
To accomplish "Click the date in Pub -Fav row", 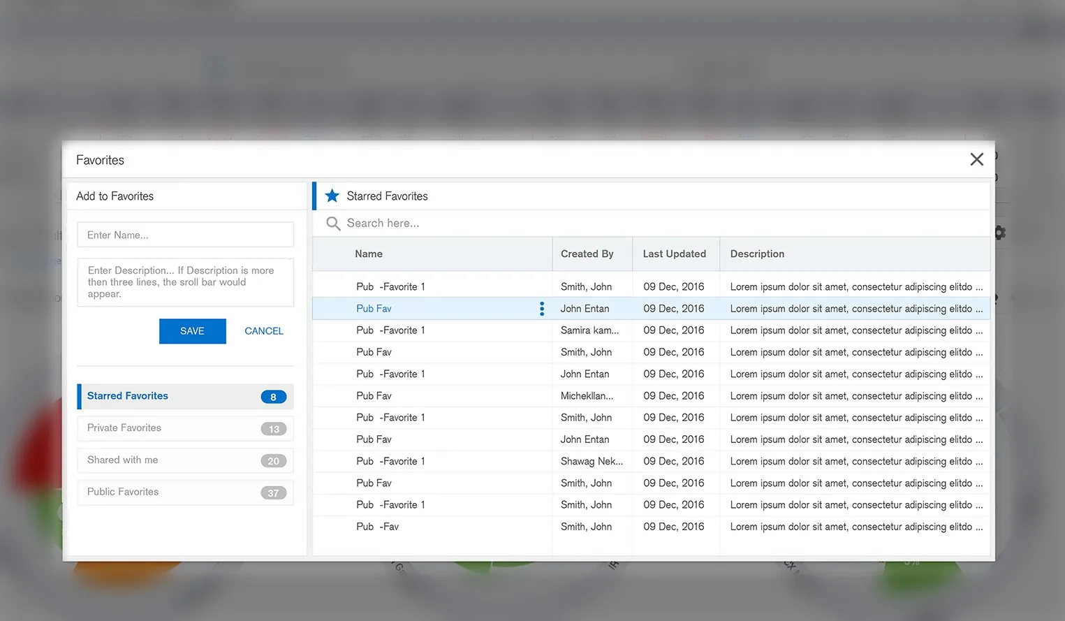I will tap(673, 527).
